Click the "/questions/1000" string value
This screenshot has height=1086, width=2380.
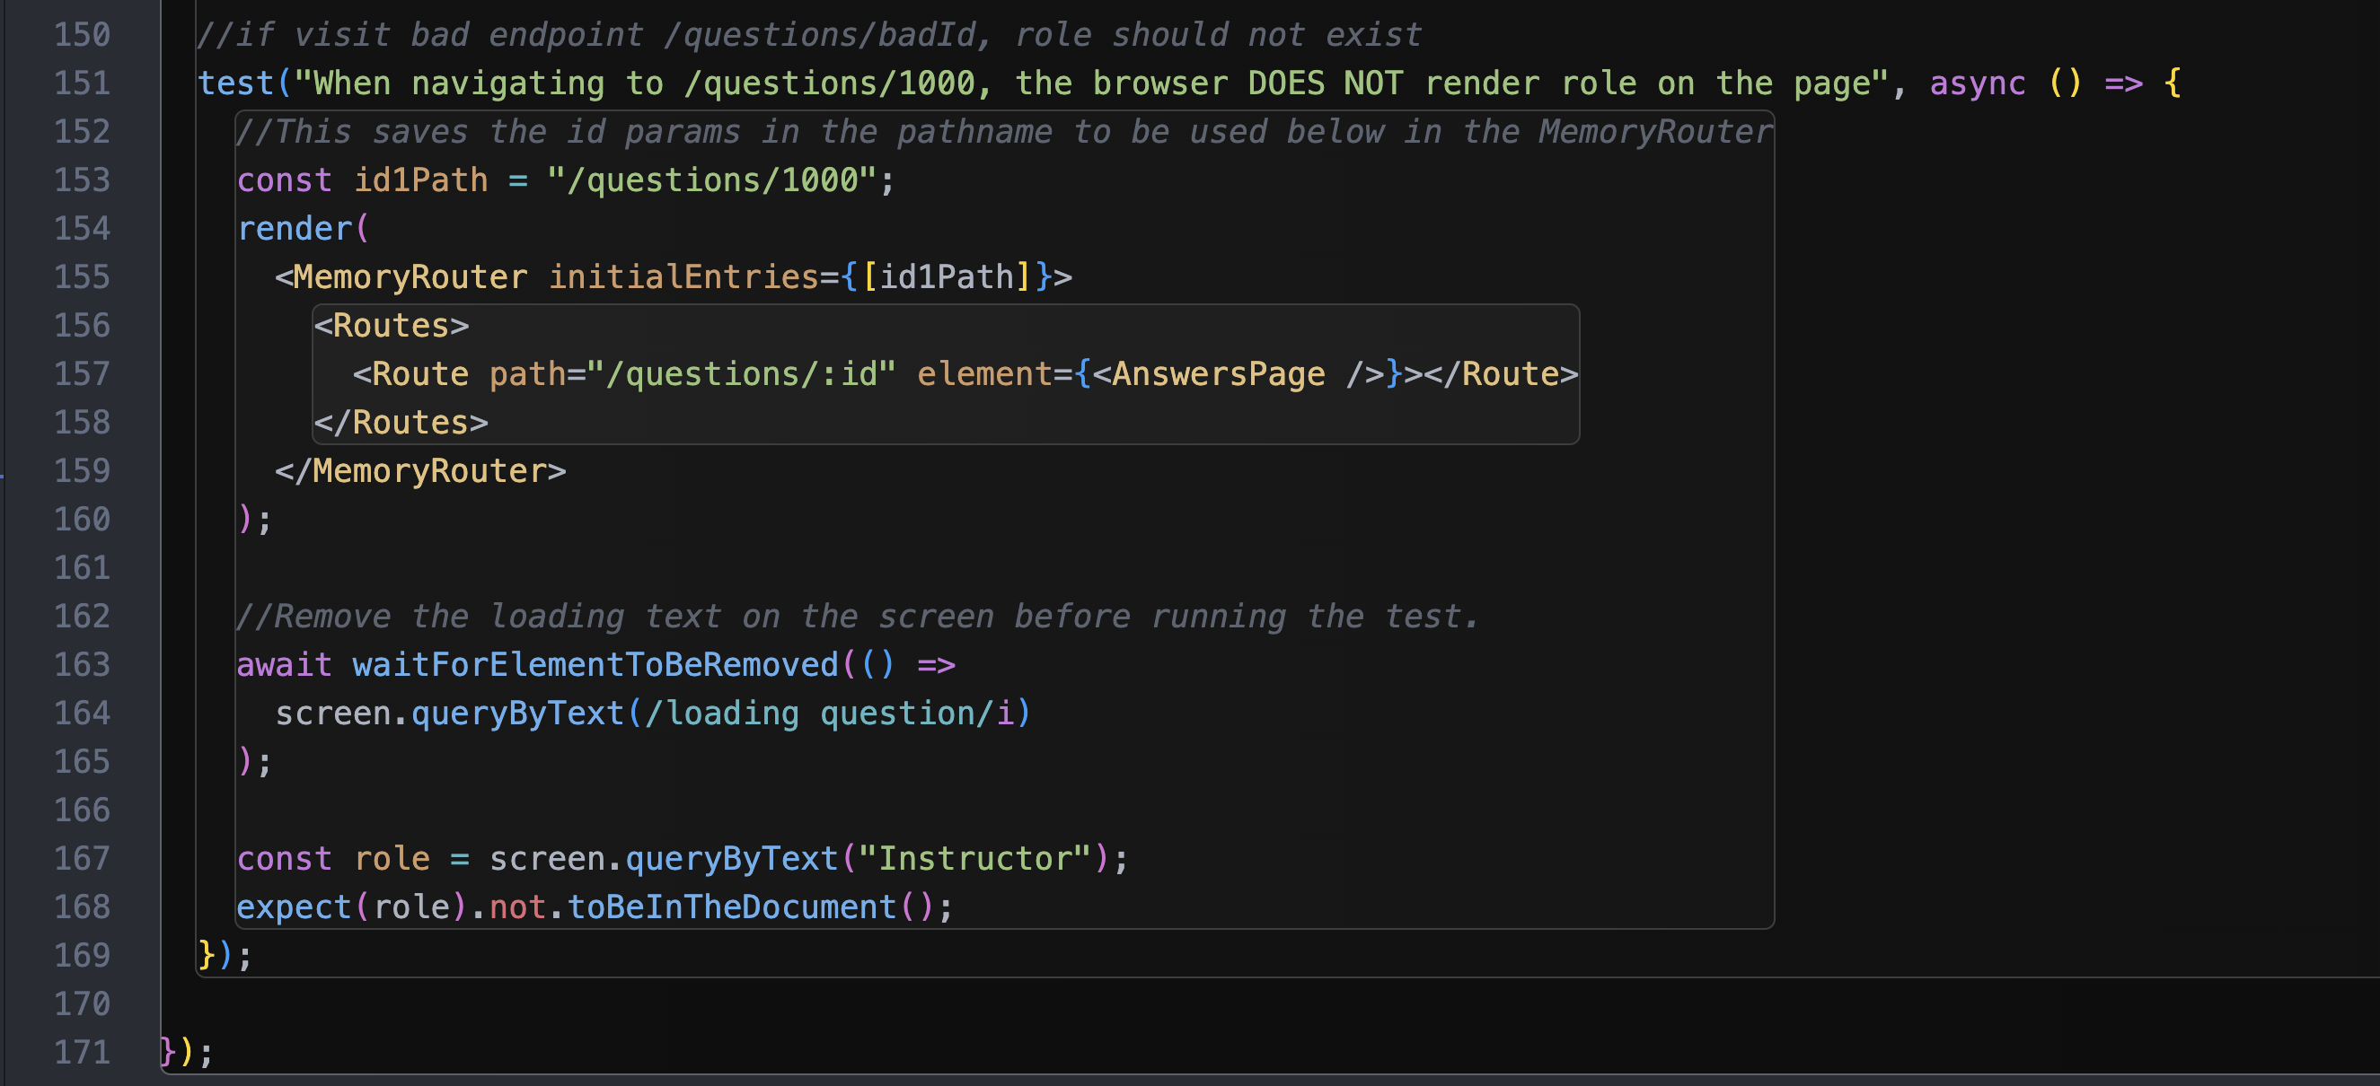[x=711, y=180]
